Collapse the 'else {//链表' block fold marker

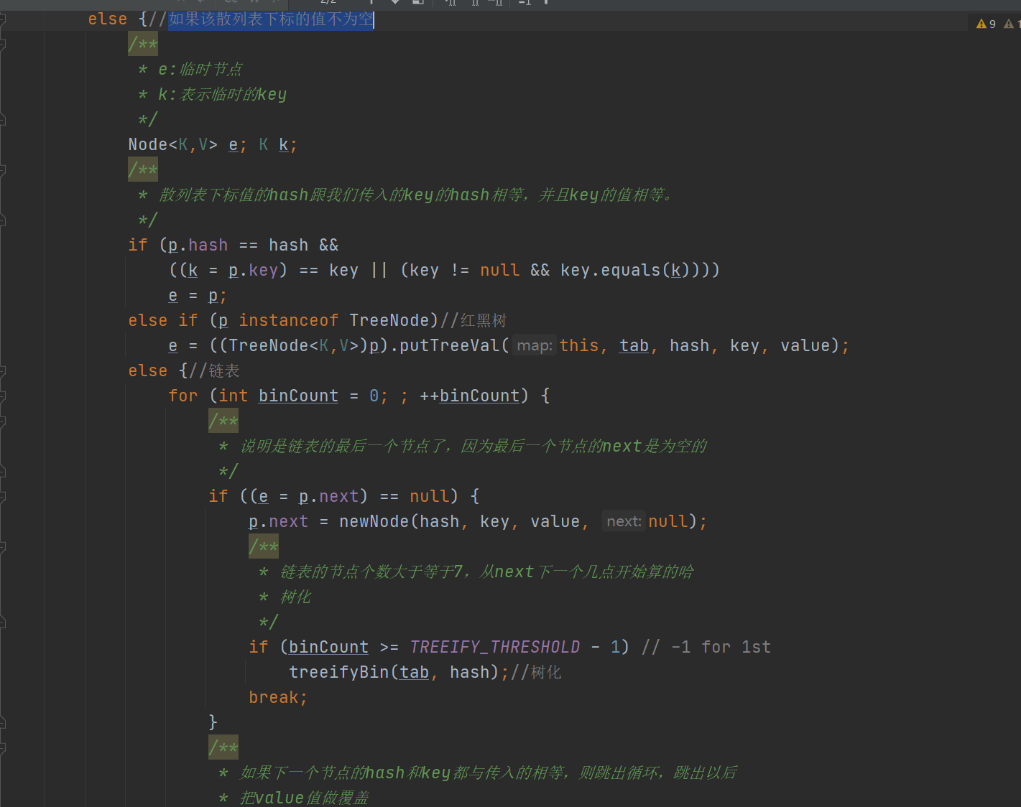[2, 371]
